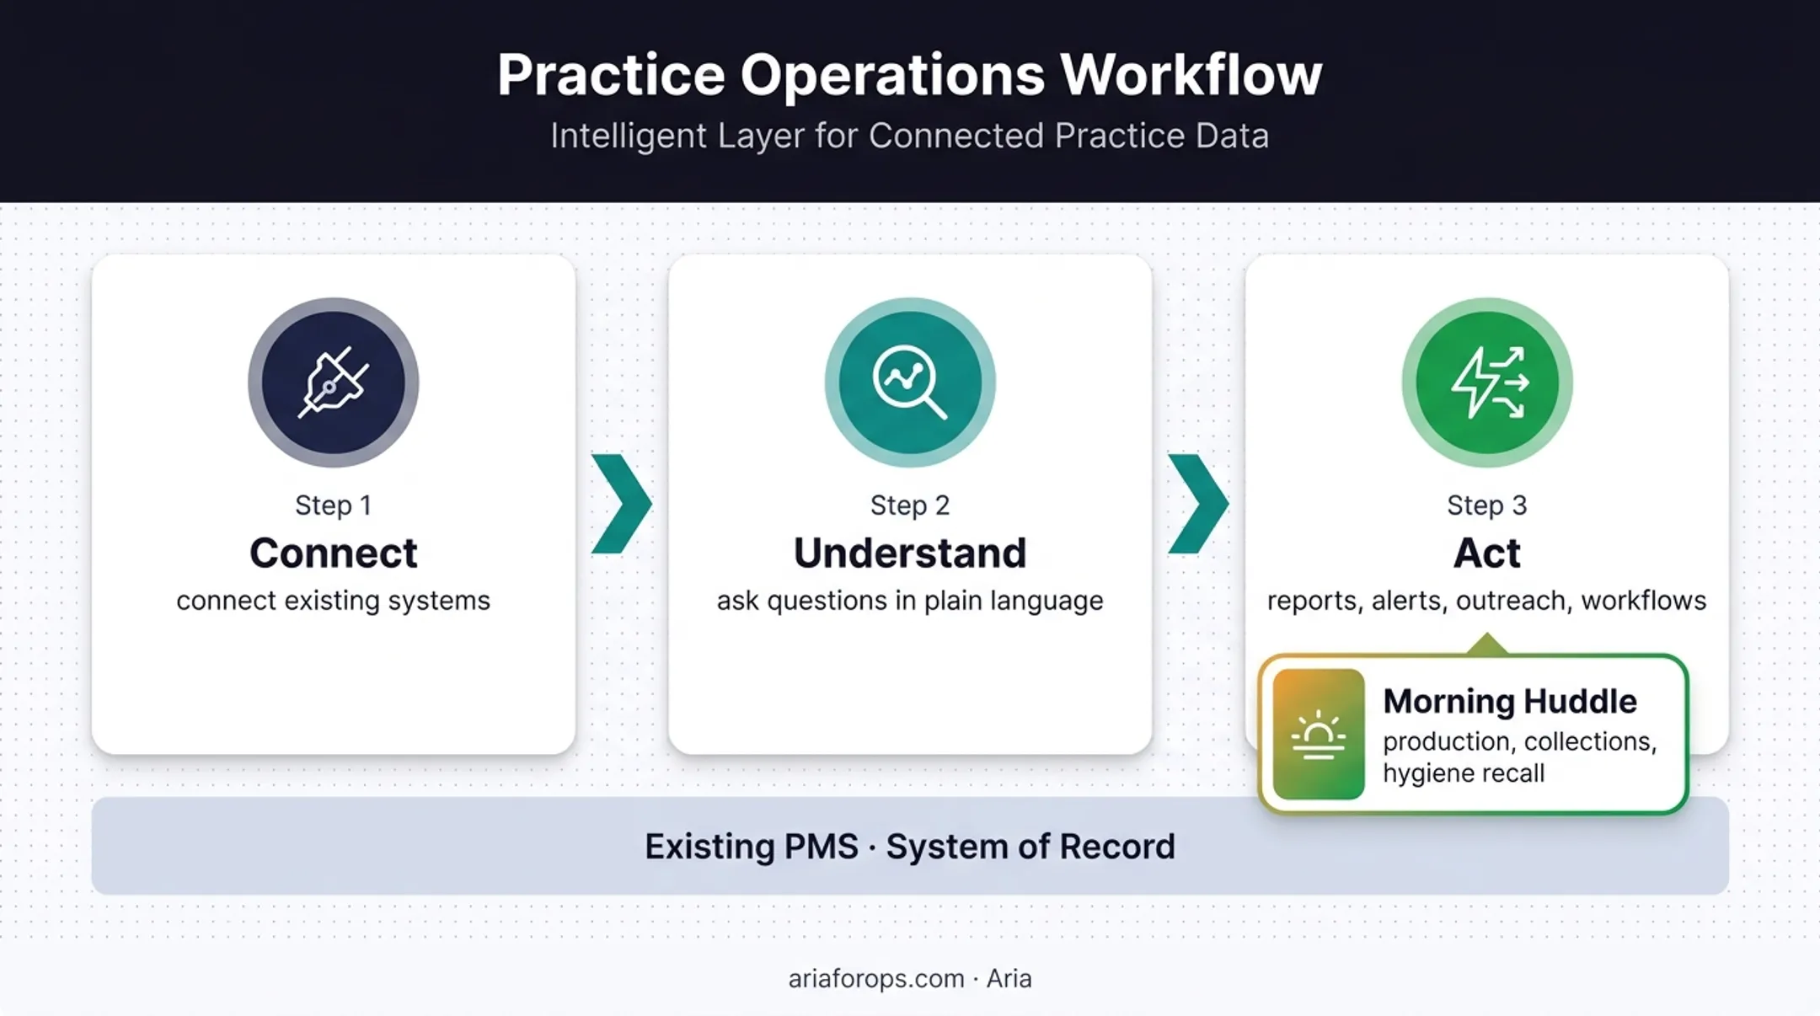Click the Step 3 label
This screenshot has width=1820, height=1016.
tap(1487, 505)
